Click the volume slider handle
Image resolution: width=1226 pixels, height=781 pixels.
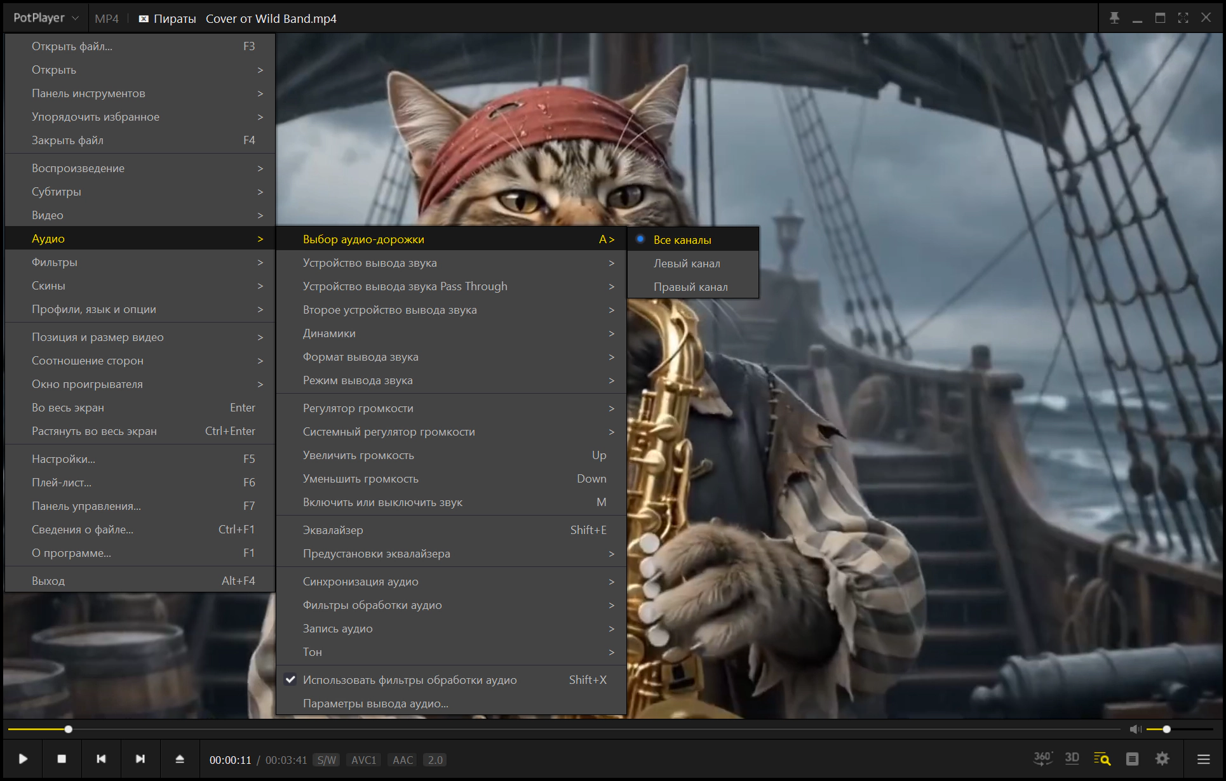pyautogui.click(x=1166, y=730)
